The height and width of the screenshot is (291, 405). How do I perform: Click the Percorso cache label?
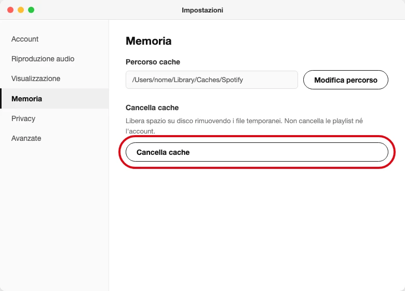pos(153,62)
